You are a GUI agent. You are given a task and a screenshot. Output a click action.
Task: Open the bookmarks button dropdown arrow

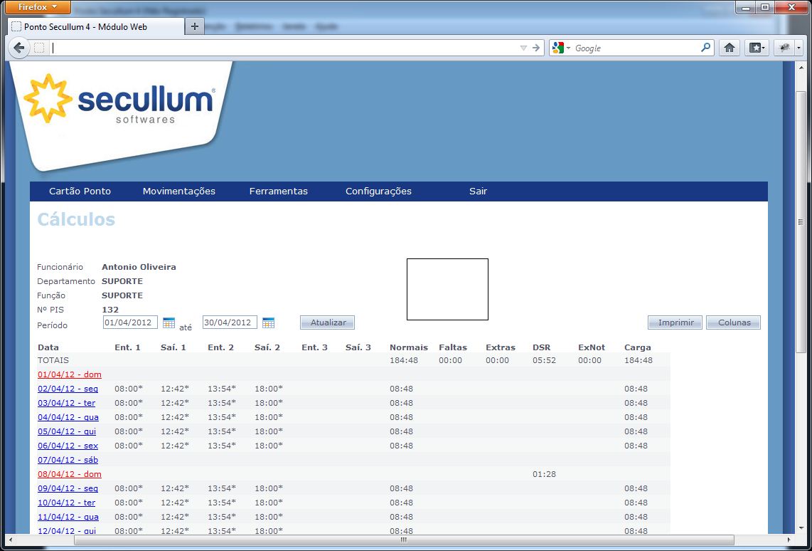click(x=765, y=48)
